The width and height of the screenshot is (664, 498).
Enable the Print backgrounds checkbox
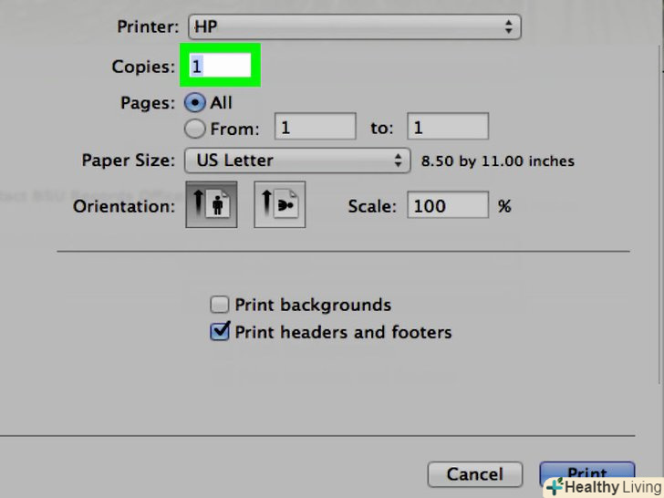220,305
